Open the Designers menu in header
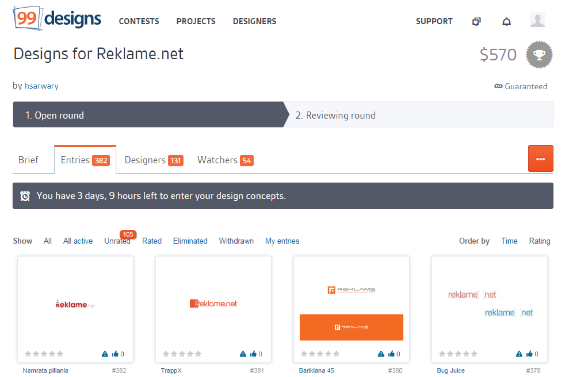This screenshot has width=561, height=377. coord(255,21)
